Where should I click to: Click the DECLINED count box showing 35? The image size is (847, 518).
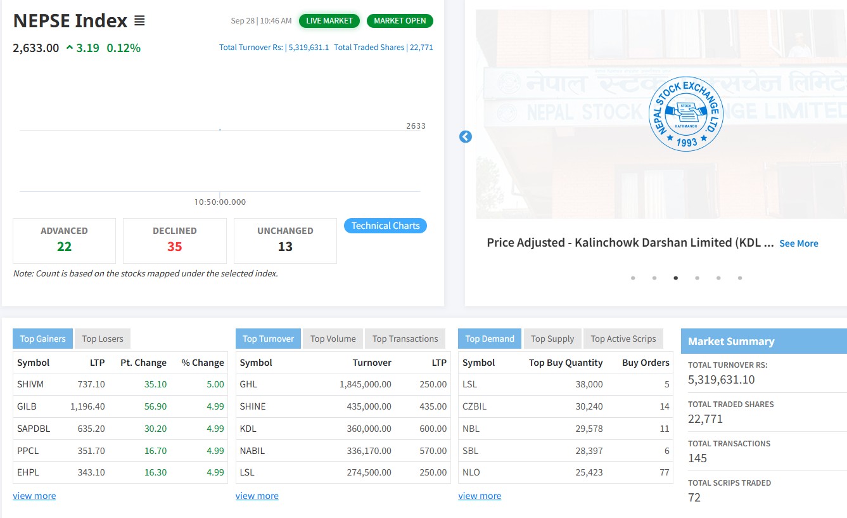[x=175, y=241]
